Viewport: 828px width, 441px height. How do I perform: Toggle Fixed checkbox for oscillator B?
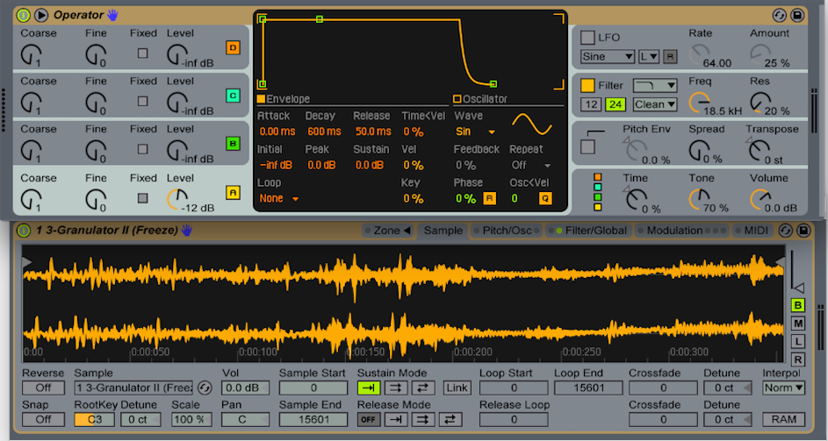pyautogui.click(x=142, y=149)
